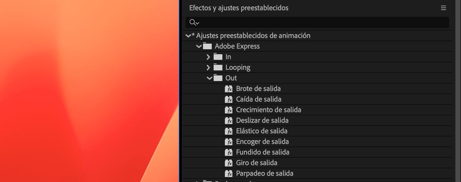Click the fx icon next to Crecimiento de salida
This screenshot has height=182, width=461.
229,110
